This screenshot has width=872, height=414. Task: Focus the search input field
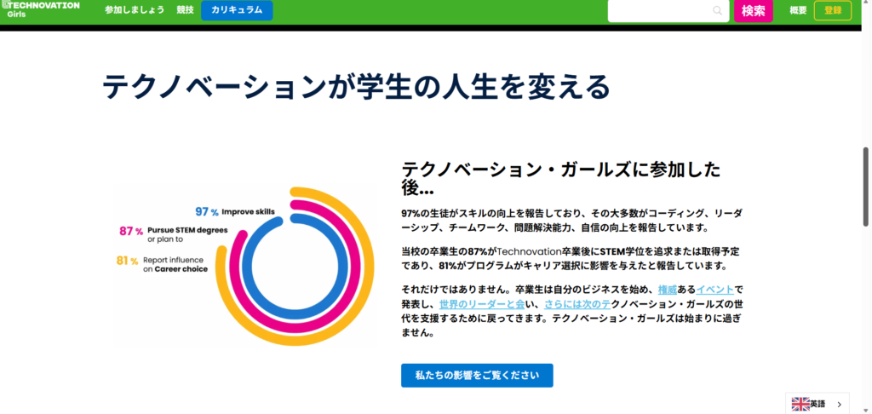pyautogui.click(x=660, y=11)
